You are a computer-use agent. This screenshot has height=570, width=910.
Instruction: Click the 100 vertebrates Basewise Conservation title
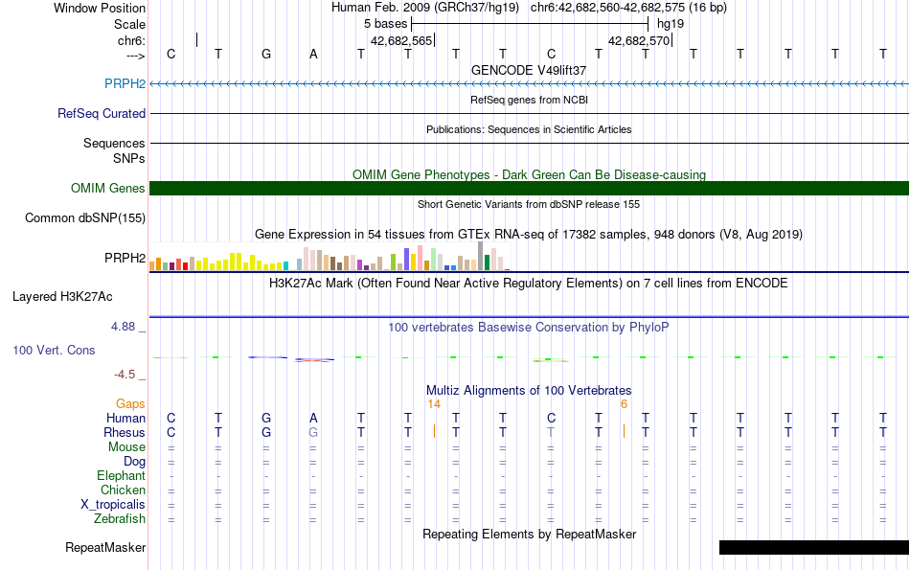(x=529, y=327)
